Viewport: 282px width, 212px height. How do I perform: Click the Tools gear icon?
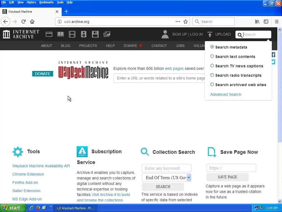coord(18,152)
